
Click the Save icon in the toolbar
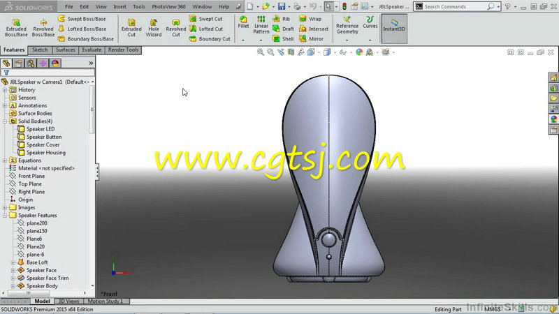tap(282, 6)
